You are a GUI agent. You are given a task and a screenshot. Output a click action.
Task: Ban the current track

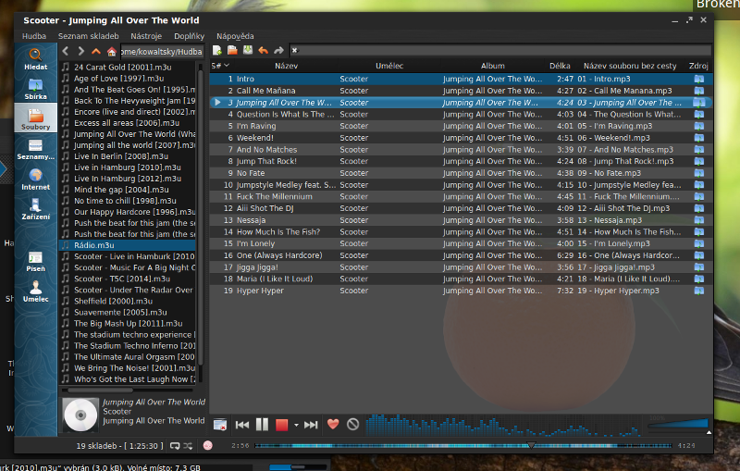pyautogui.click(x=353, y=425)
